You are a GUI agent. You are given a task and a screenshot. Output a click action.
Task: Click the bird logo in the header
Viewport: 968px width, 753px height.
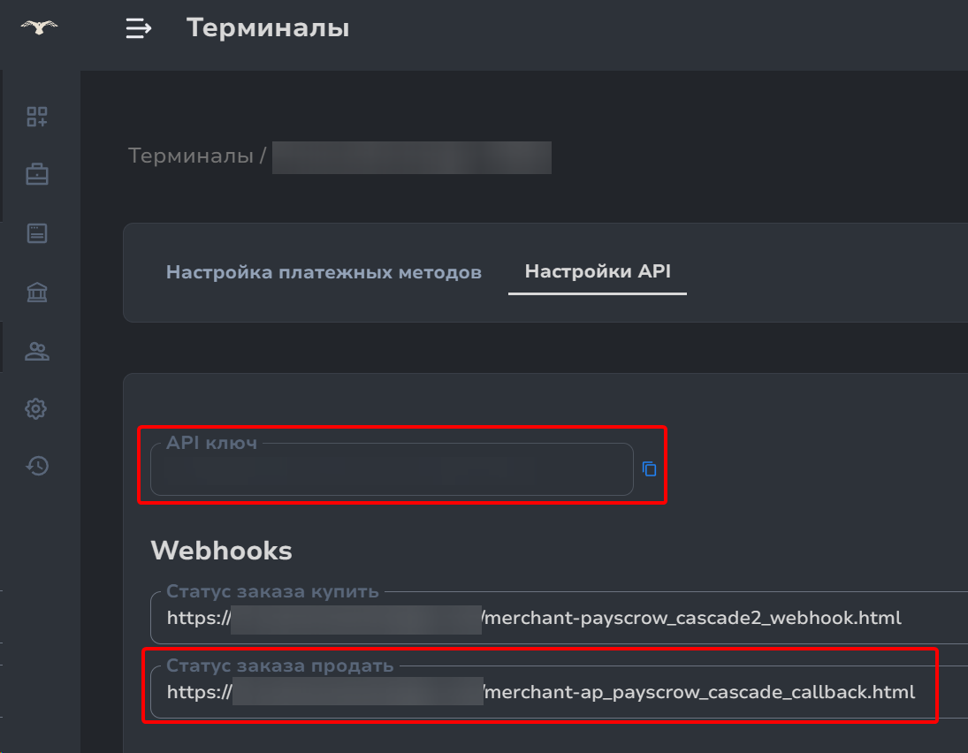[x=39, y=27]
